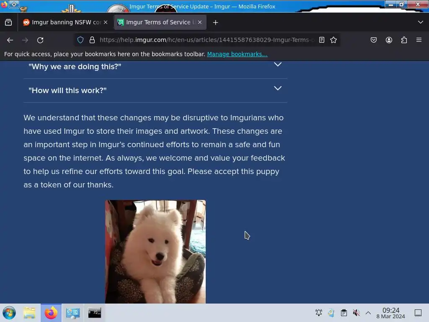Close the Imgur banning NSFW tab

tap(106, 22)
